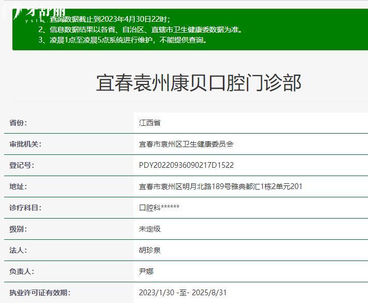The image size is (368, 303).
Task: Click notice line 2 about 卫生健康委数据为准
Action: pos(140,30)
